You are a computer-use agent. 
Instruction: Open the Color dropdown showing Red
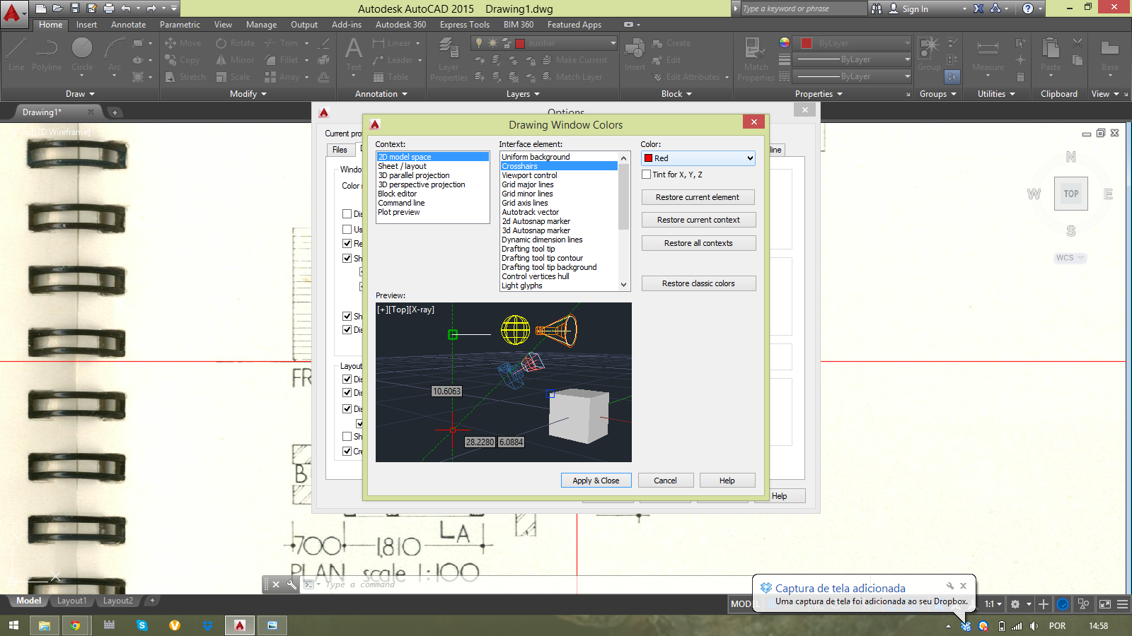698,158
